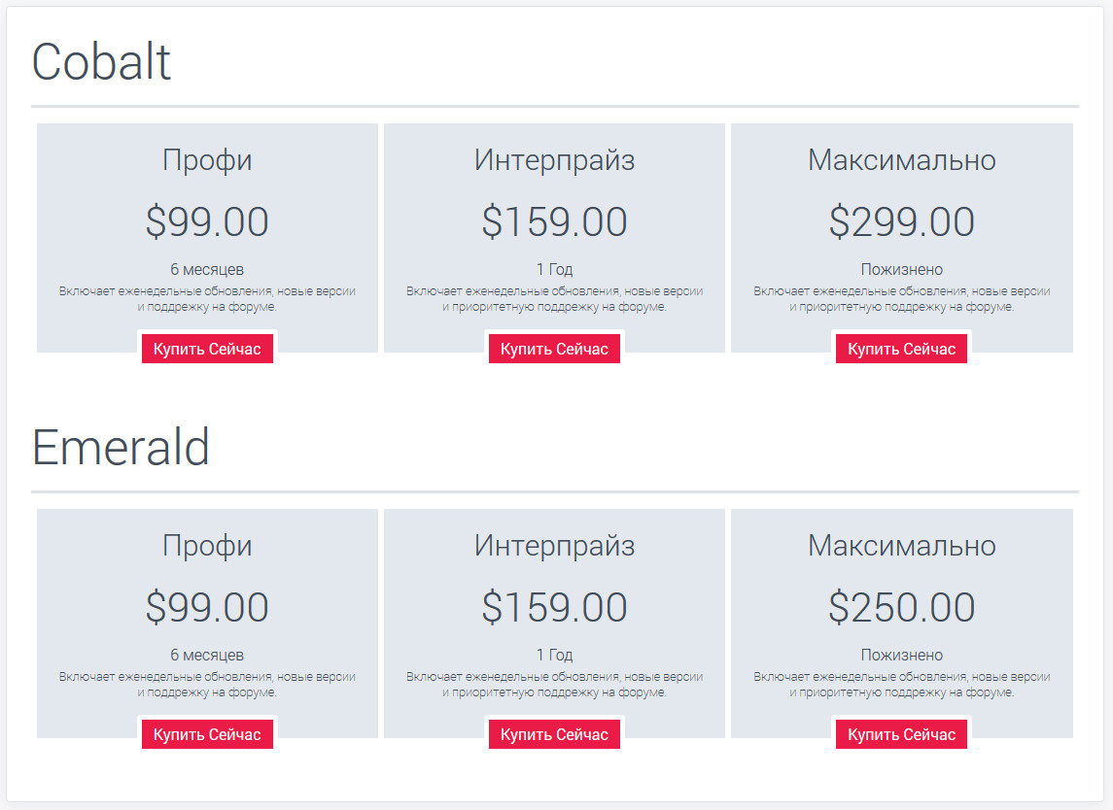The height and width of the screenshot is (810, 1113).
Task: Click Купить Сейчас for Emerald Интерпрайз plan
Action: [x=554, y=733]
